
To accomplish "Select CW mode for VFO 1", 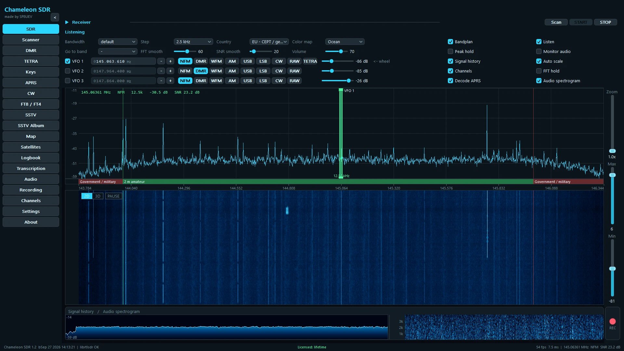I will click(279, 61).
